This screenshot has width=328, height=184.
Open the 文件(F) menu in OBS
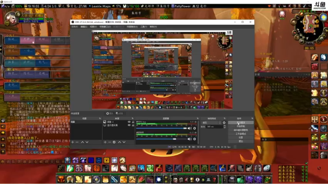click(x=75, y=27)
